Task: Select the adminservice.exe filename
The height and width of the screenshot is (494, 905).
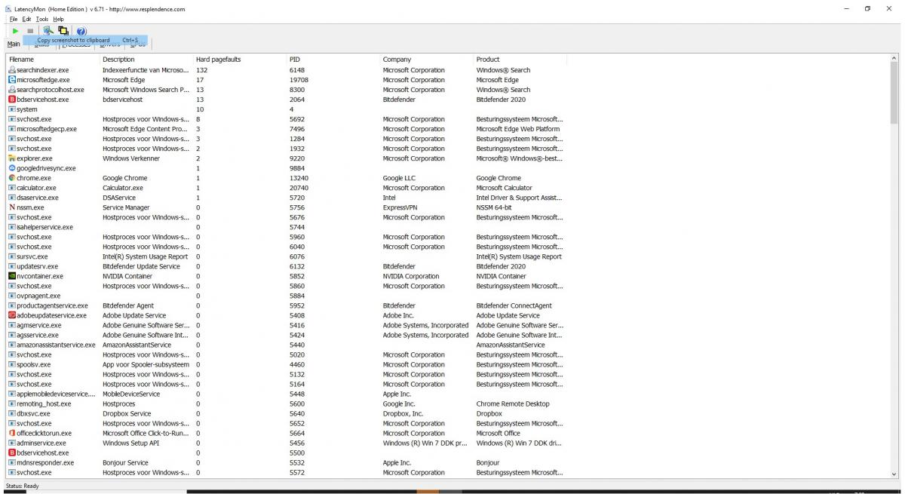Action: pos(41,443)
